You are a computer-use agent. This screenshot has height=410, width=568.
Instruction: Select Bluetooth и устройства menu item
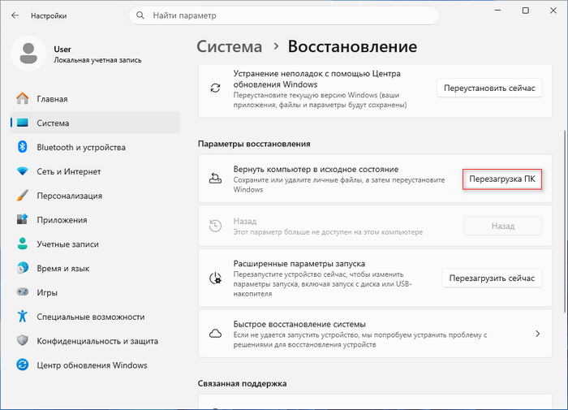click(x=95, y=147)
